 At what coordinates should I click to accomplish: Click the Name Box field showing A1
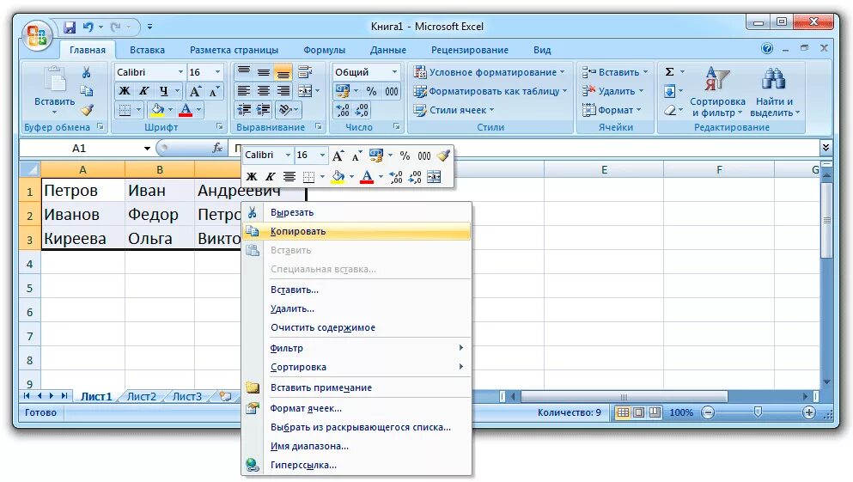pyautogui.click(x=80, y=148)
